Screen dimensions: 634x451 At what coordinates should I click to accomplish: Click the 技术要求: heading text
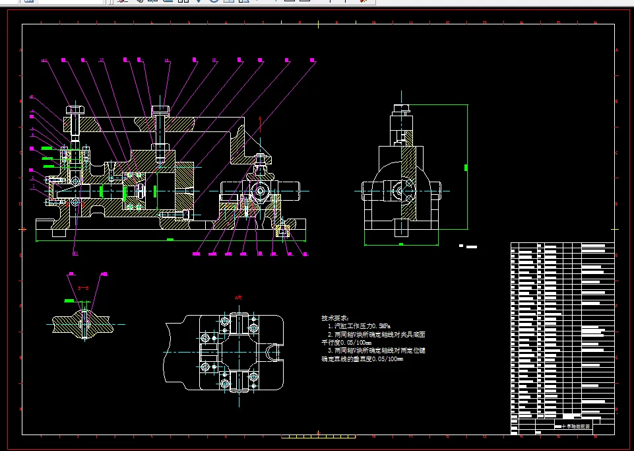(x=334, y=318)
